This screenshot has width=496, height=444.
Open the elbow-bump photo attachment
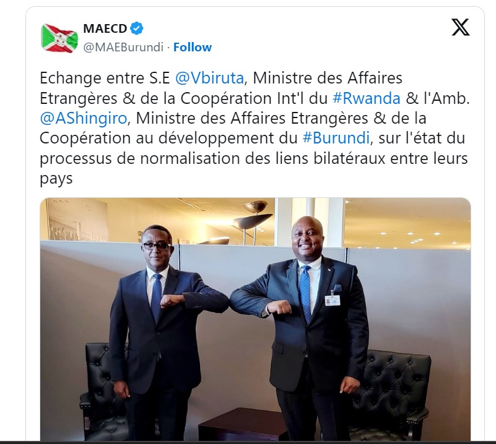point(255,319)
